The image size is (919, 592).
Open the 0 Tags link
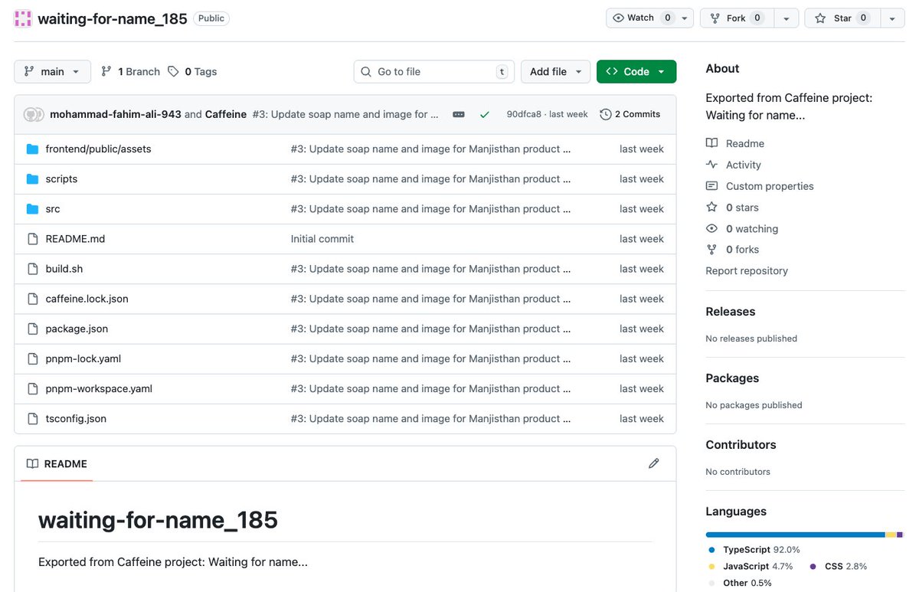tap(192, 71)
